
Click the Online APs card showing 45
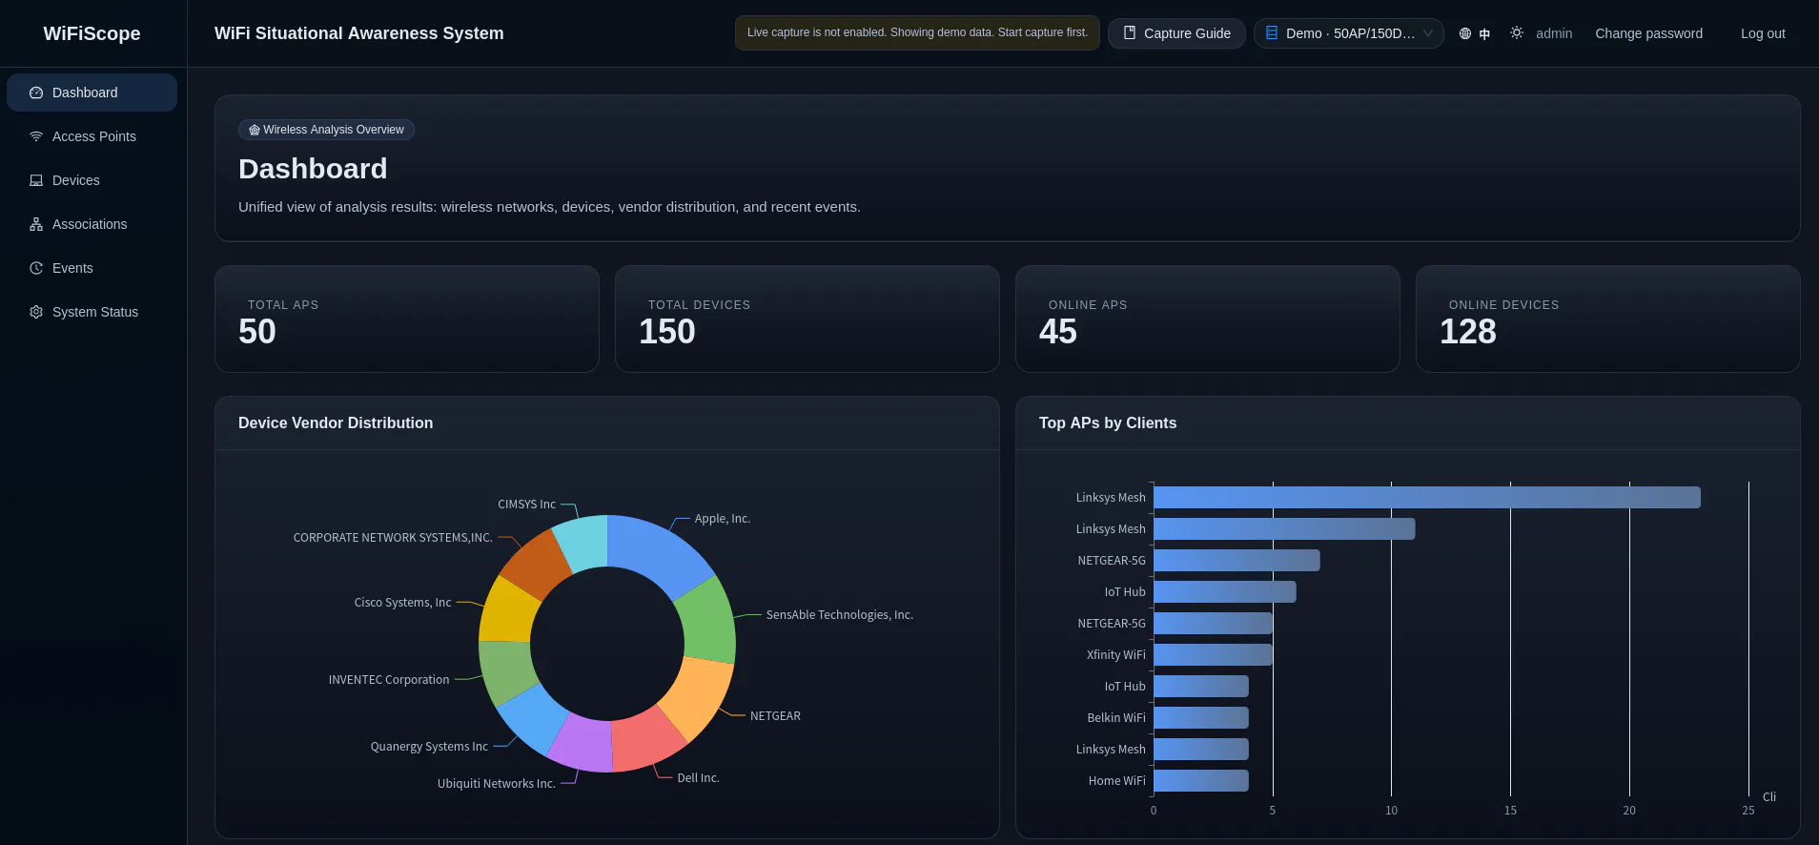(1208, 319)
